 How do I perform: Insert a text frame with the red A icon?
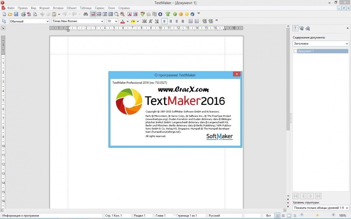130,14
